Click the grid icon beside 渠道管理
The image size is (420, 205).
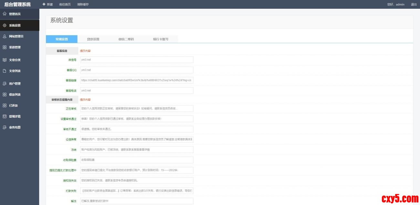5,47
